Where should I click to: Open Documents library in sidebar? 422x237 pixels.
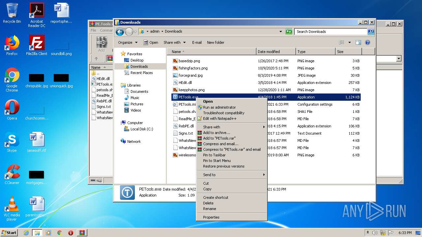coord(139,92)
